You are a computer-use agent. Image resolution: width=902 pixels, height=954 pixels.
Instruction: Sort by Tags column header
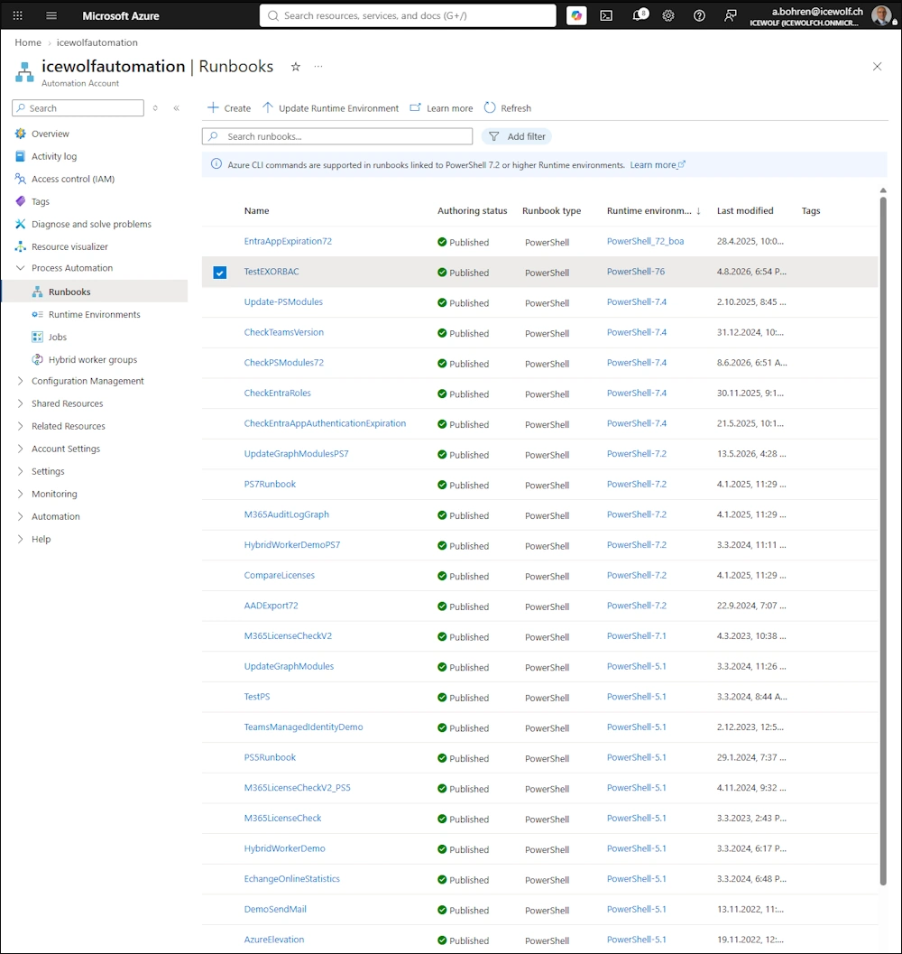click(x=811, y=210)
